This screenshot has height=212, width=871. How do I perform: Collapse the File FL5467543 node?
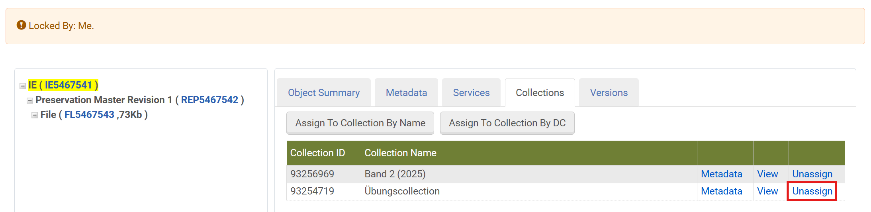[35, 115]
